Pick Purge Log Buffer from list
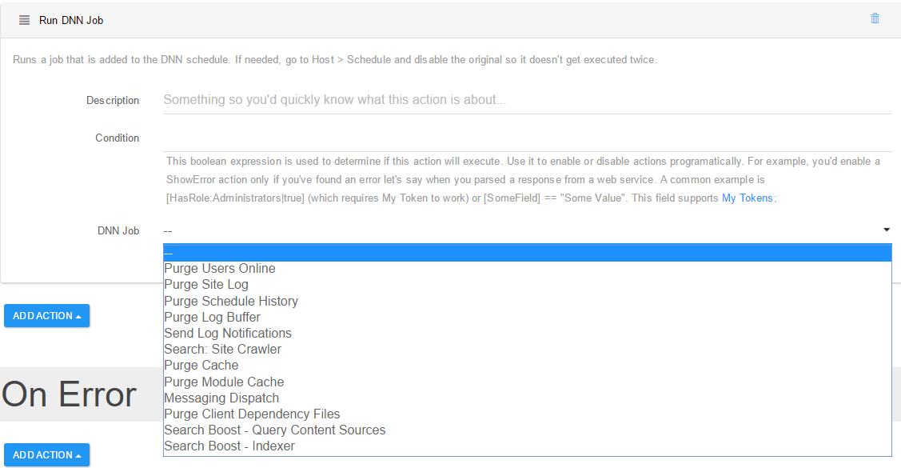 pyautogui.click(x=527, y=318)
